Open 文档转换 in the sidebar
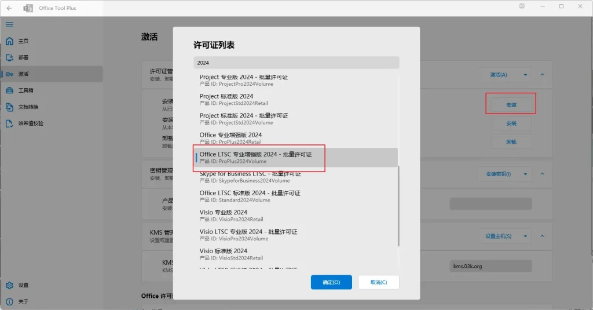 28,107
